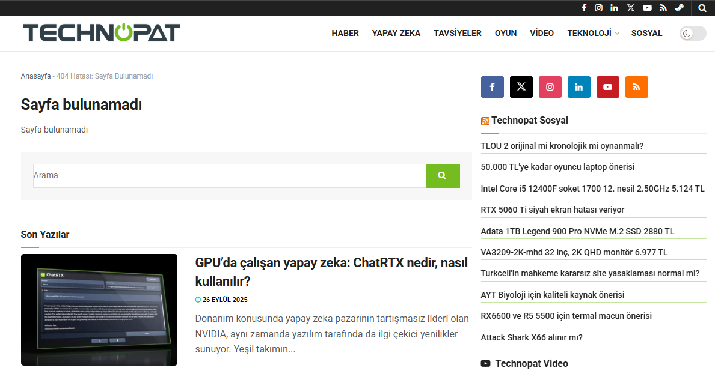Open 'TLOU 2 orijinal mi kronolojik' topic
Viewport: 715px width, 374px height.
[562, 146]
